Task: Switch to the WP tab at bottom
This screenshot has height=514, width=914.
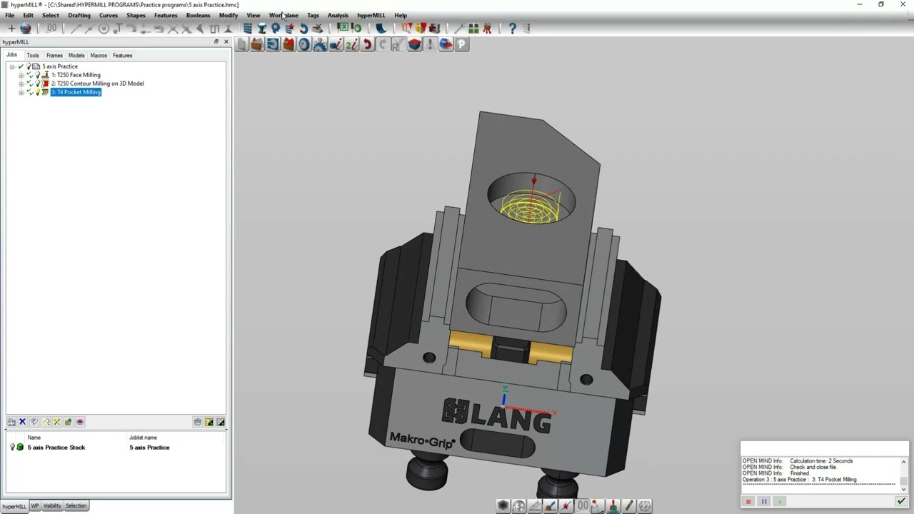Action: [x=35, y=506]
